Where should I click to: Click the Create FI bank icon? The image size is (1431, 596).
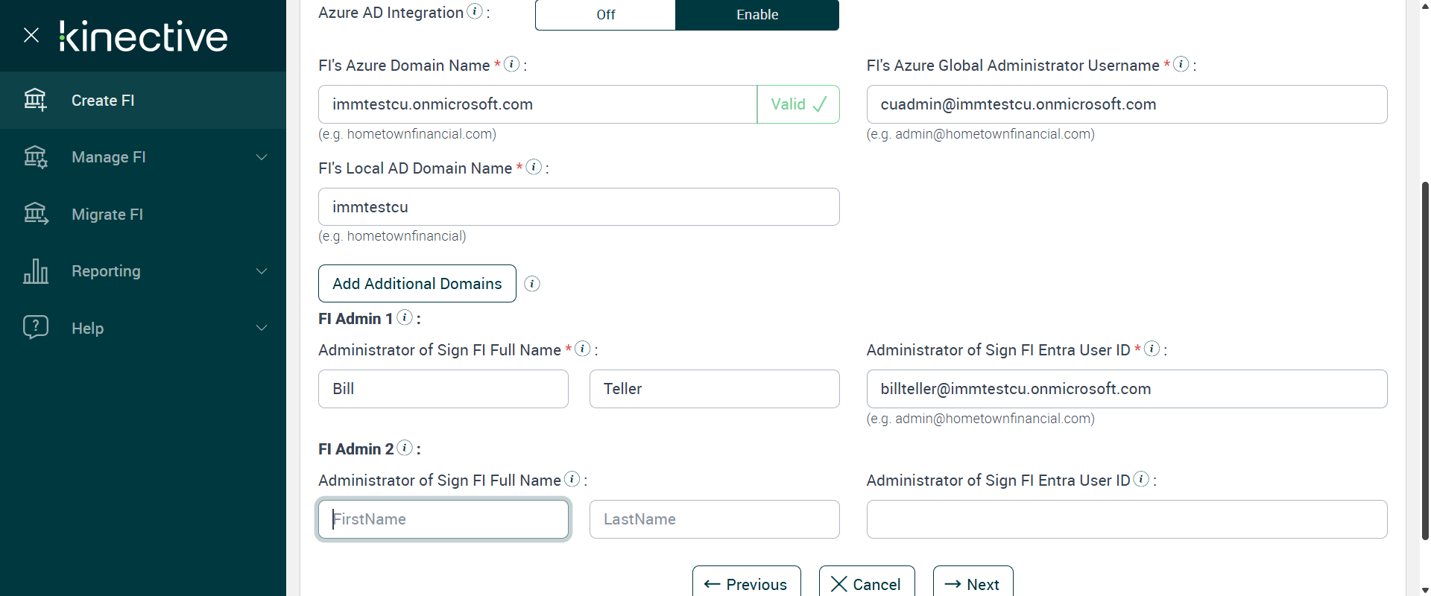(36, 100)
